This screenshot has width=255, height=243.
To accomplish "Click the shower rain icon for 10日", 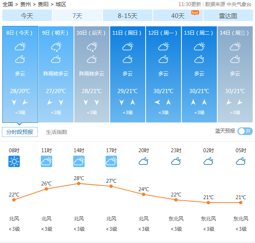I will [x=92, y=47].
